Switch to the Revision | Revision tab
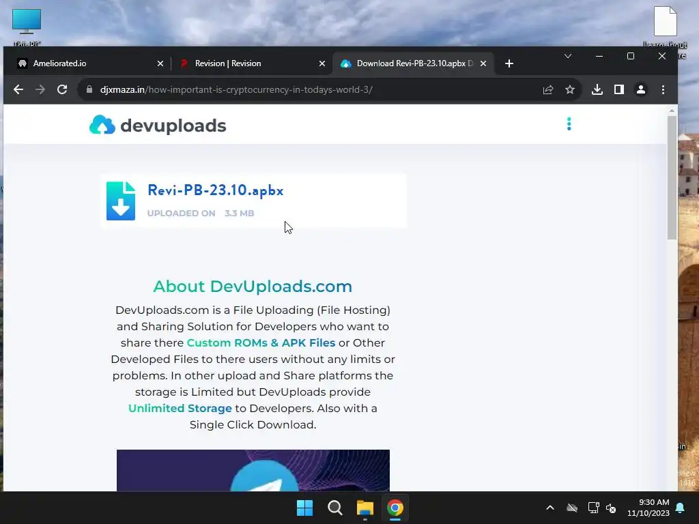The image size is (699, 524). click(x=252, y=63)
